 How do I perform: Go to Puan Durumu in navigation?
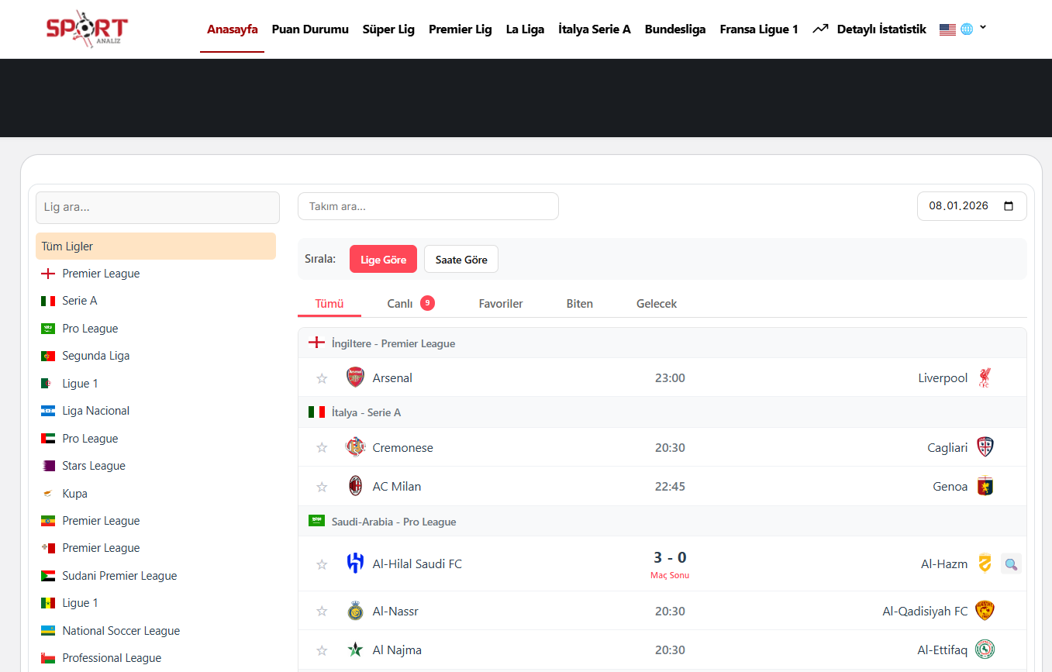point(310,29)
